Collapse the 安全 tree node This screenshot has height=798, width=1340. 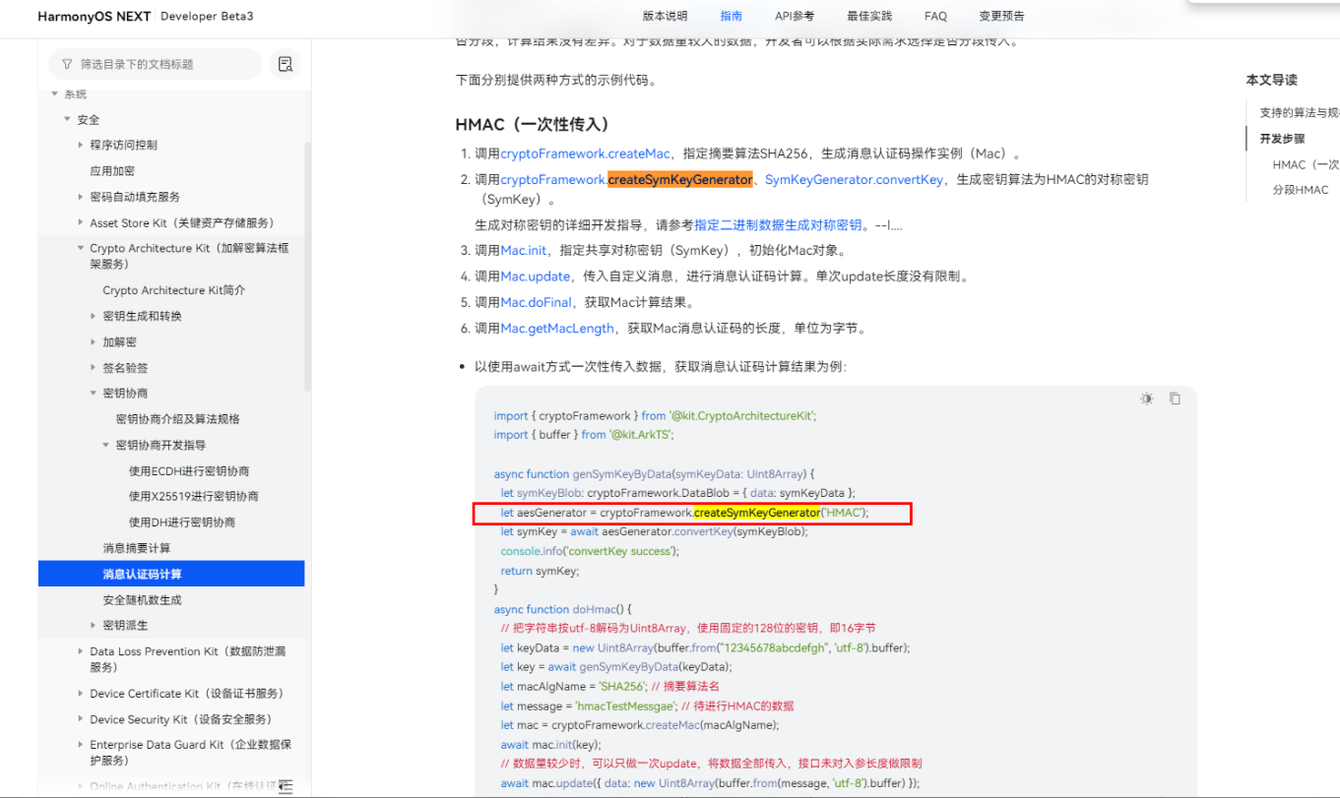click(68, 119)
